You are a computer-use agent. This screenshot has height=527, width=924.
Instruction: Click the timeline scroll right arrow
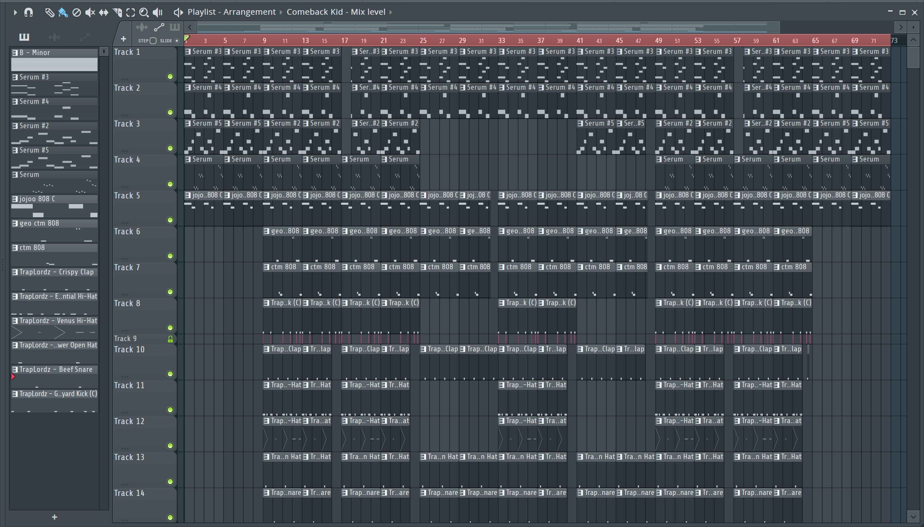tap(901, 27)
